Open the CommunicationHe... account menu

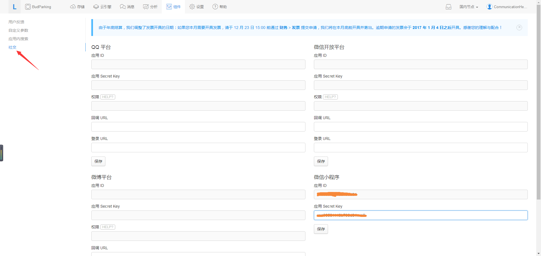coord(507,7)
